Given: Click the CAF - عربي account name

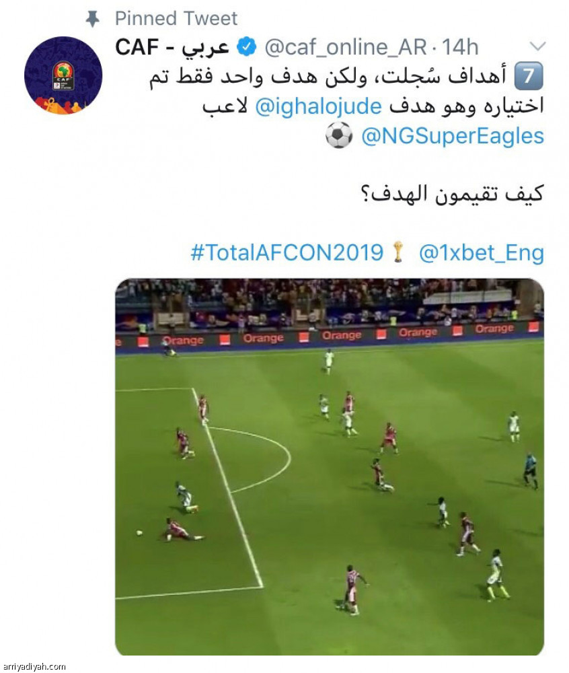Looking at the screenshot, I should click(x=172, y=47).
